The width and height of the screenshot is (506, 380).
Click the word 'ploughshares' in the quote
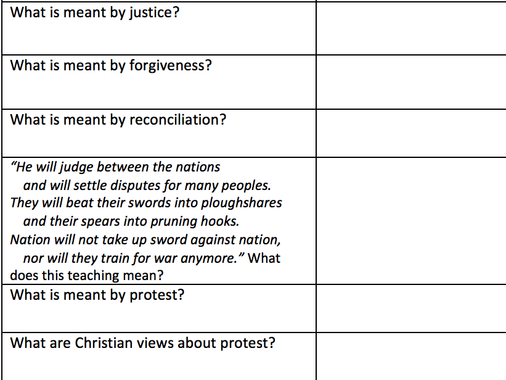point(242,203)
